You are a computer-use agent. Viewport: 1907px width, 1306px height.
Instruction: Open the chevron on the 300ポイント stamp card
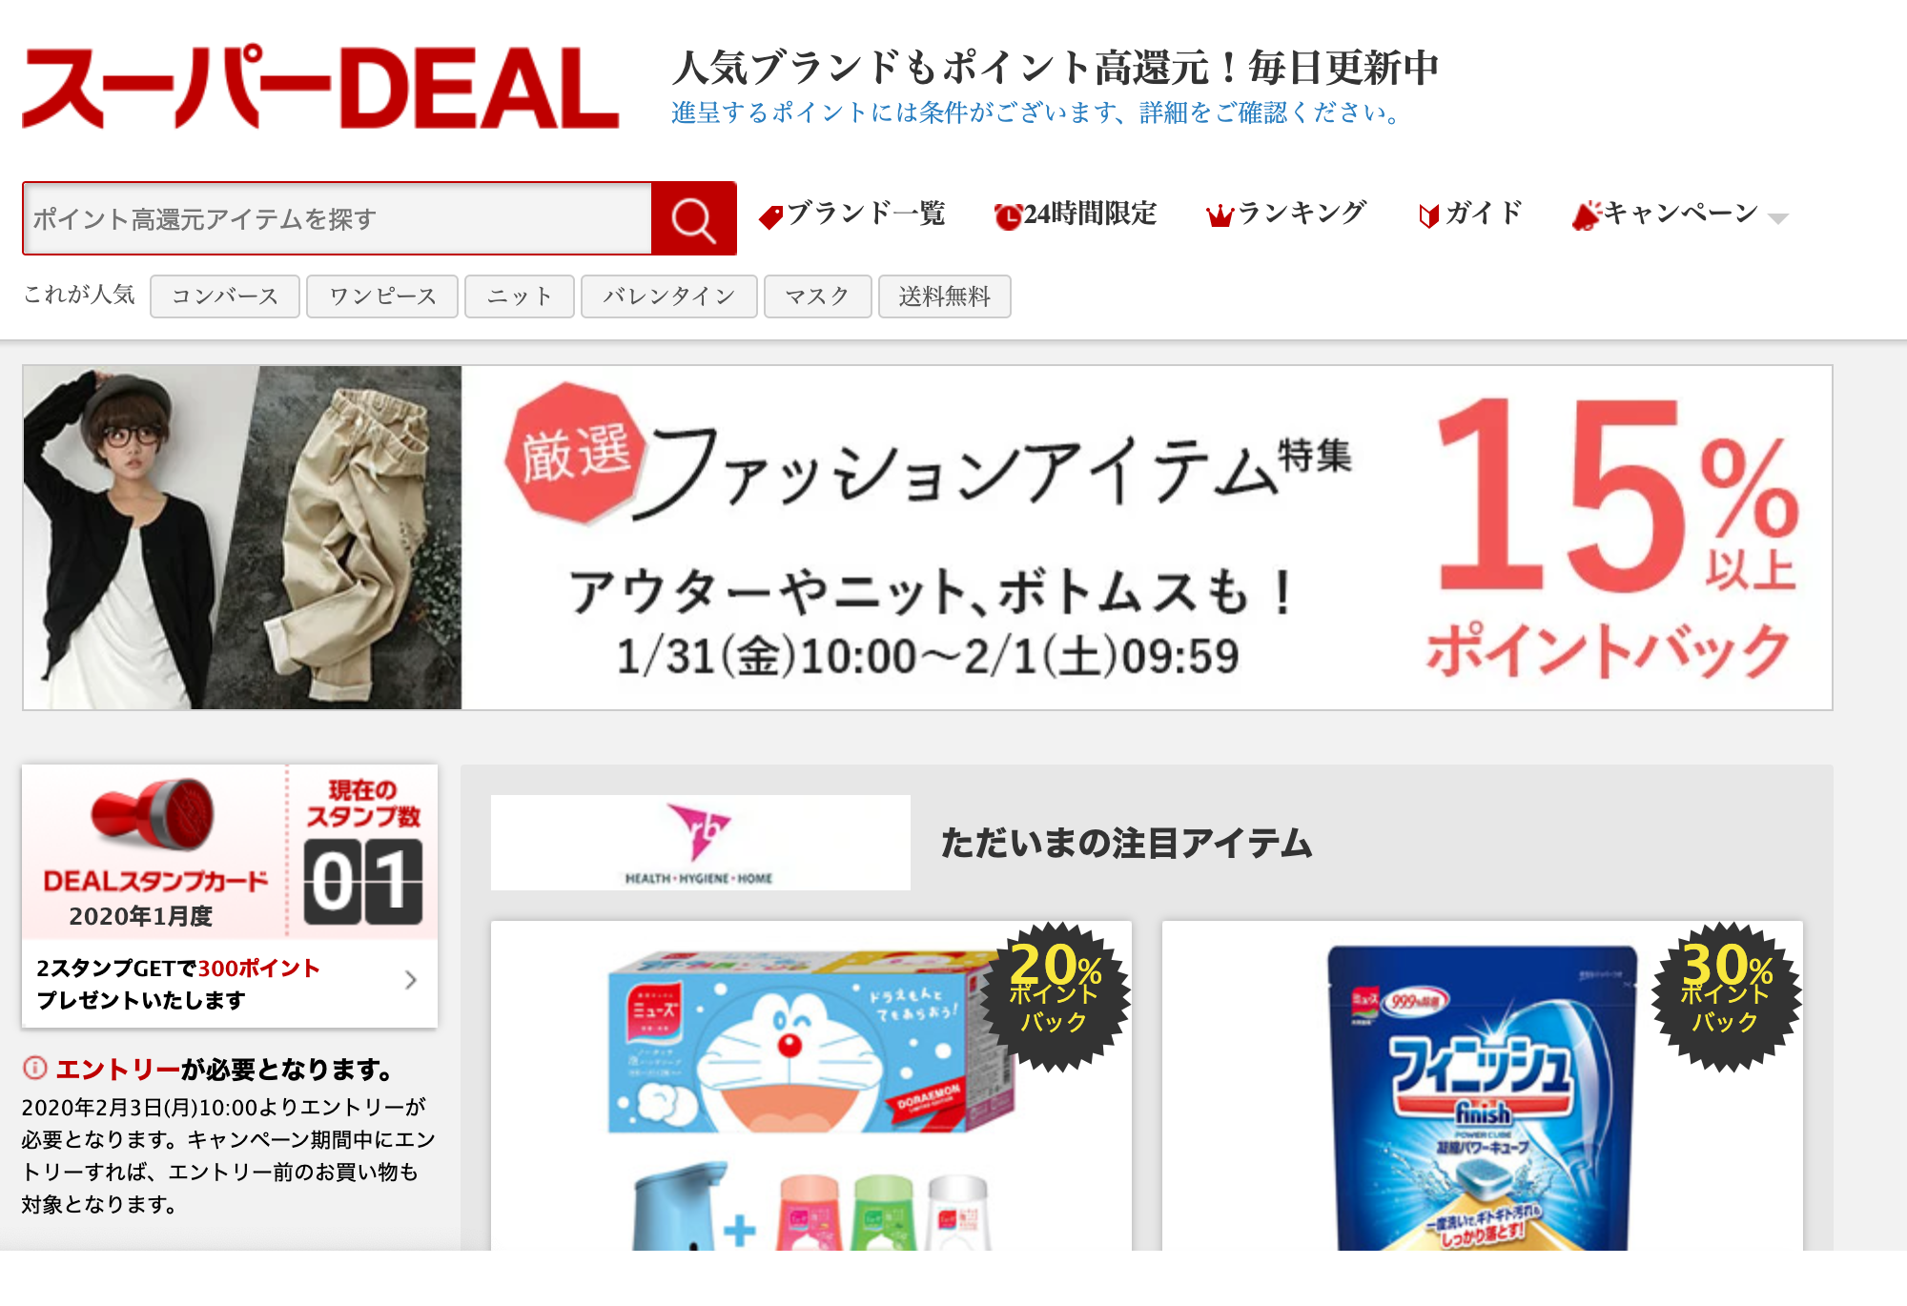[x=411, y=980]
